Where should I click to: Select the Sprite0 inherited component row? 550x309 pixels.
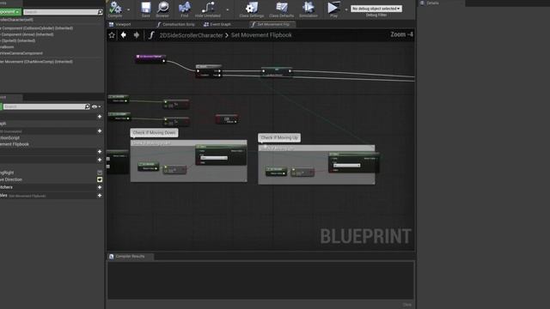click(52, 40)
